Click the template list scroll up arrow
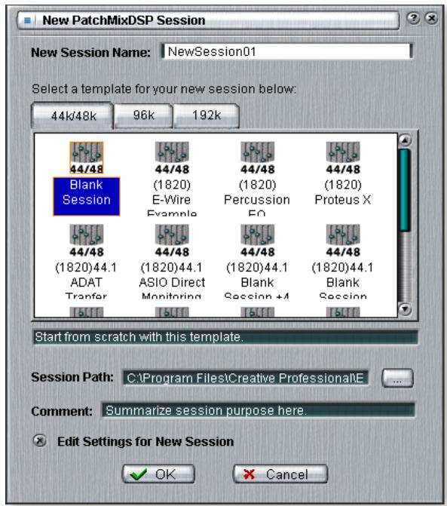 405,140
